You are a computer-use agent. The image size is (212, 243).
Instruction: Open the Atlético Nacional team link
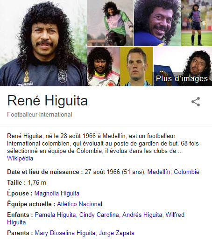(79, 204)
